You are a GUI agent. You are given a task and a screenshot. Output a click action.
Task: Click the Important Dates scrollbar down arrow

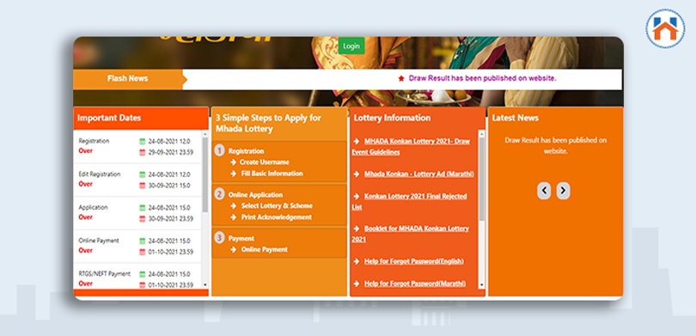[x=205, y=285]
